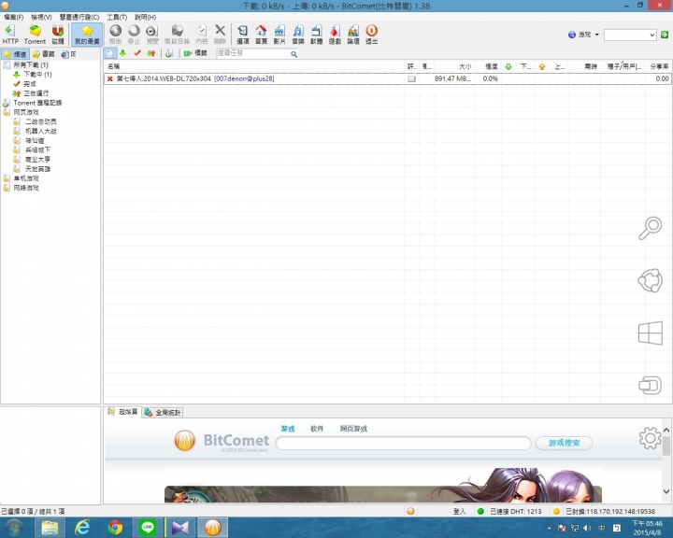Click the task search magnifier icon

click(x=294, y=53)
